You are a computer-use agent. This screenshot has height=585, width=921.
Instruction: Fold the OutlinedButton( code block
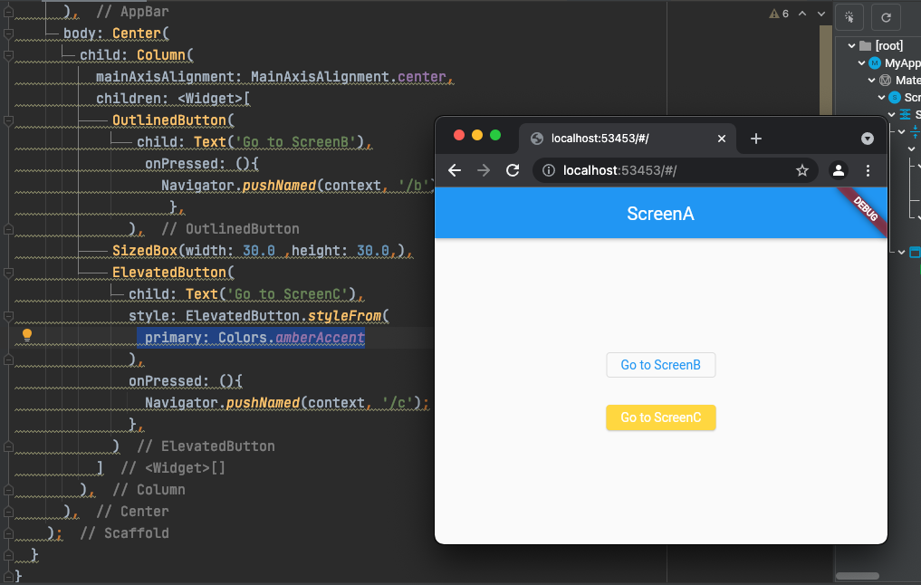click(8, 121)
